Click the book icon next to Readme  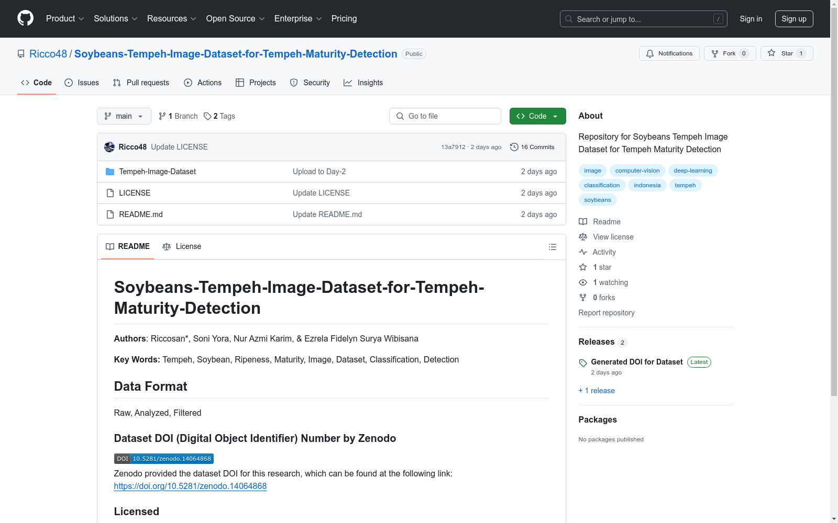click(x=583, y=222)
